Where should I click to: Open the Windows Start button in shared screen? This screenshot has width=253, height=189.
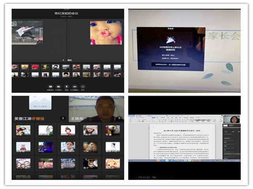pyautogui.click(x=130, y=161)
